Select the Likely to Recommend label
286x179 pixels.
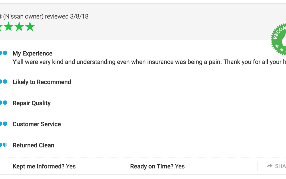(42, 82)
